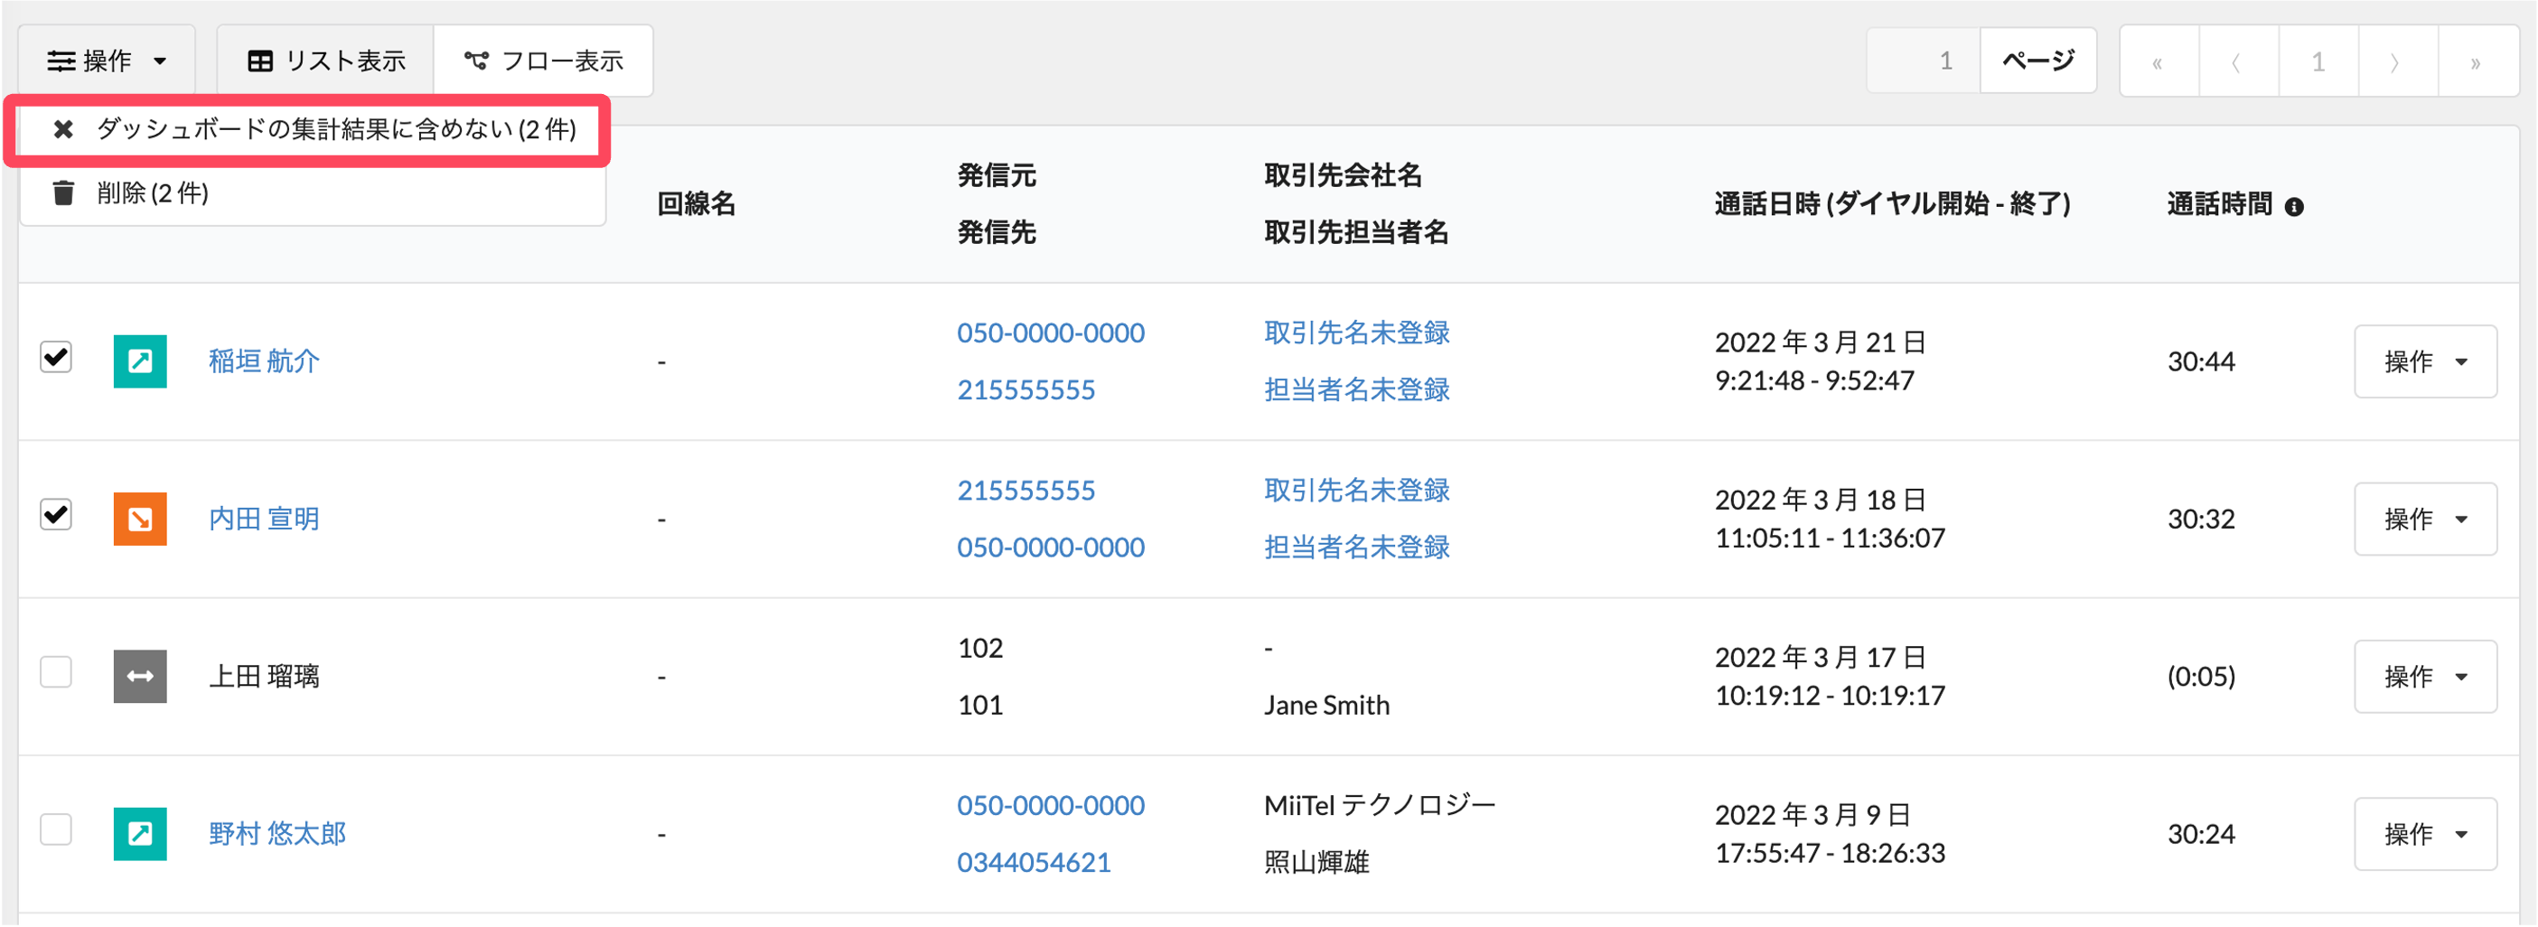The image size is (2538, 927).
Task: Open 担当者名未登録 in 稲垣 航介 row
Action: pos(1357,390)
